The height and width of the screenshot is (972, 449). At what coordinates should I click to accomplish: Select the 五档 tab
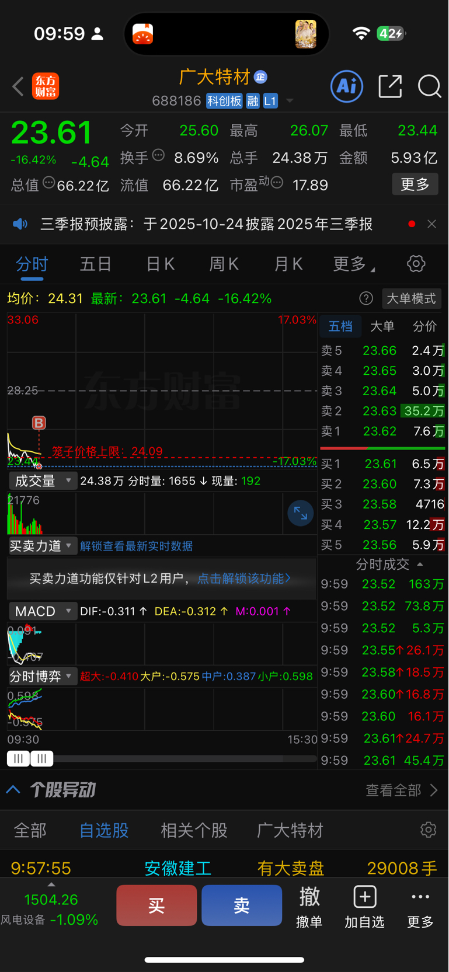[340, 326]
